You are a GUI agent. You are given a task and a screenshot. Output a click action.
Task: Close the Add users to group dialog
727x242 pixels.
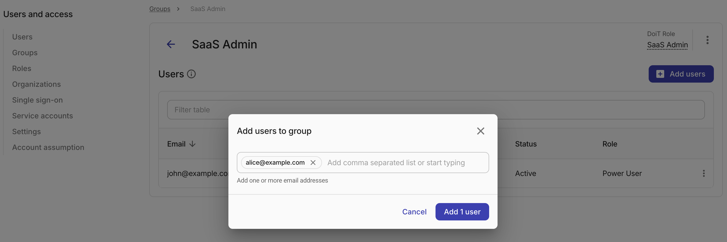click(480, 131)
